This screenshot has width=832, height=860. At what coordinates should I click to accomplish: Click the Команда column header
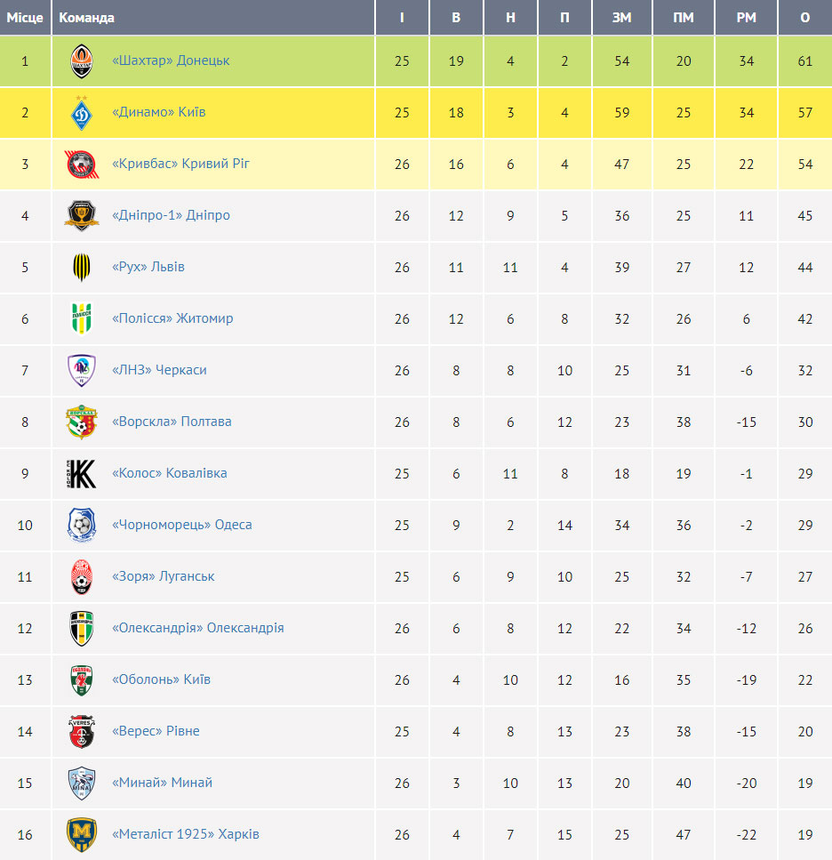tap(86, 18)
